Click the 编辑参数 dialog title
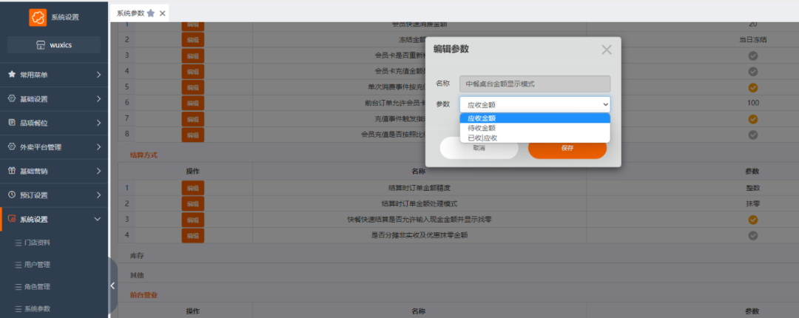The height and width of the screenshot is (318, 799). (x=451, y=49)
